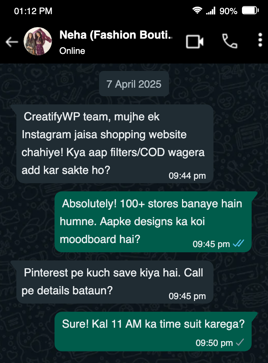Tap the battery icon in status bar

click(x=251, y=10)
